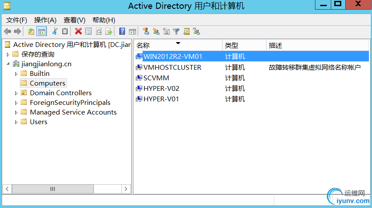
Task: Delete selected object with red X
Action: pos(78,31)
